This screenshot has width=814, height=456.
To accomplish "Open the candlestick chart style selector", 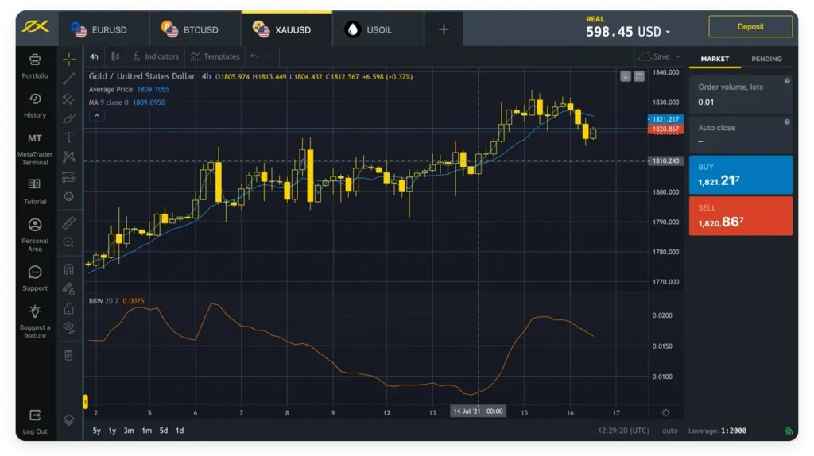I will click(115, 56).
